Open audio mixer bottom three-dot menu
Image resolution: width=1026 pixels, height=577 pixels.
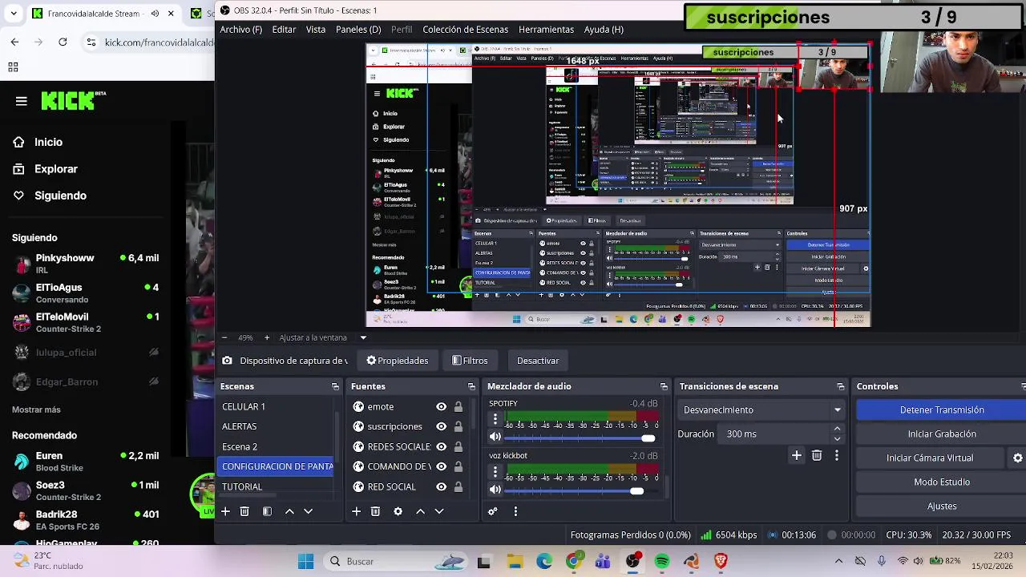[515, 511]
